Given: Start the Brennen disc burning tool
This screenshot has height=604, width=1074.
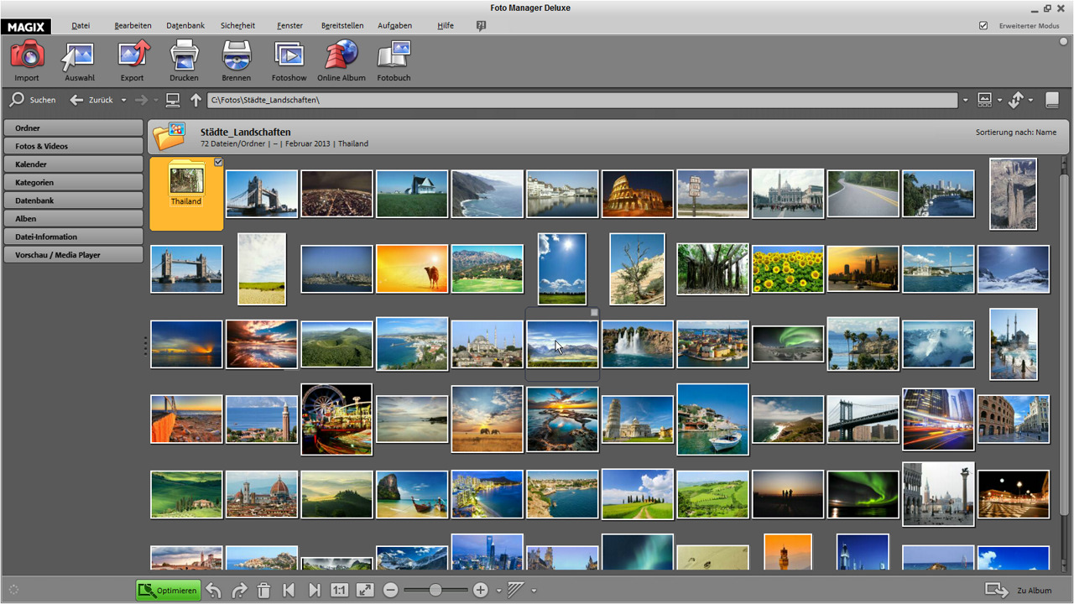Looking at the screenshot, I should click(x=237, y=61).
